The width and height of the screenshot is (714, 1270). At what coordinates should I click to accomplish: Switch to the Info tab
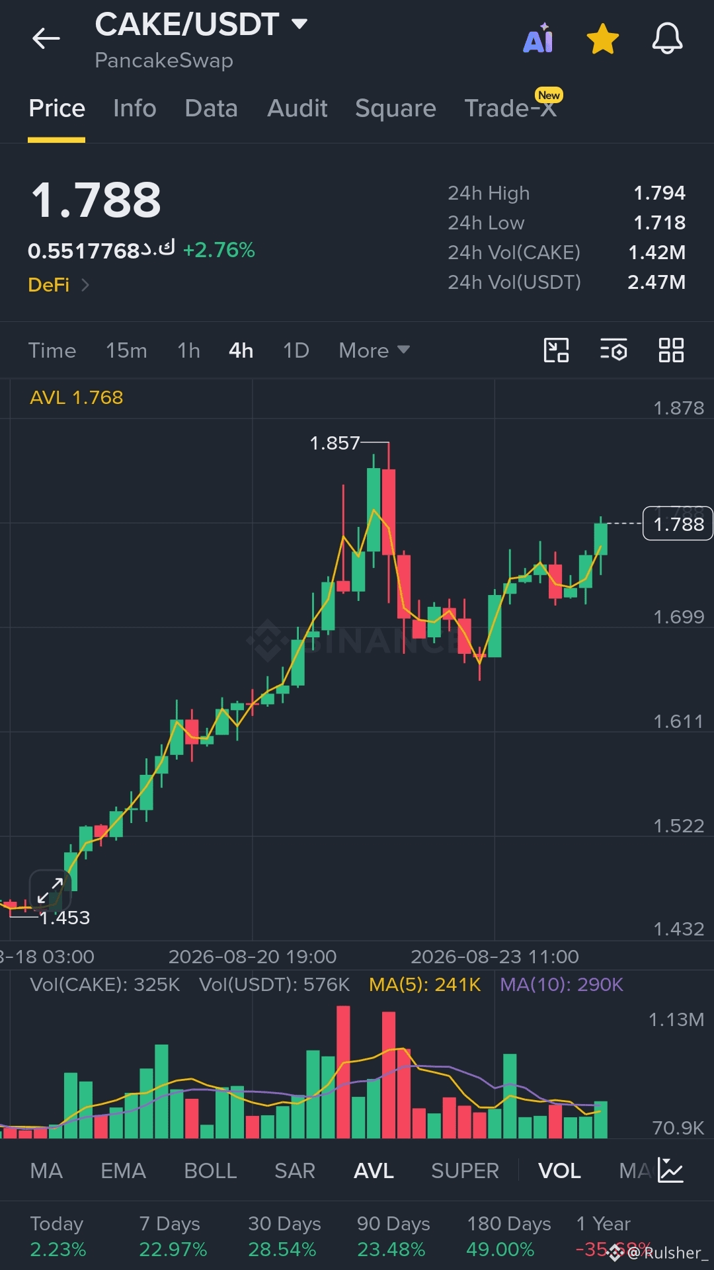[135, 108]
